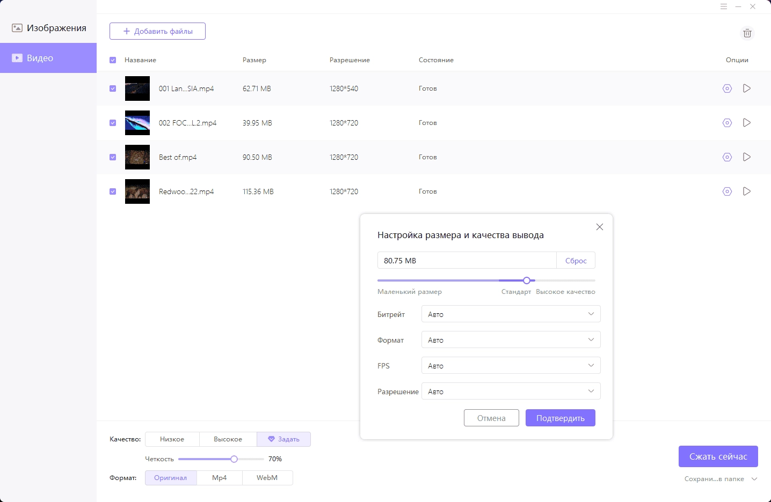Open the Разрешение dropdown in dialog
This screenshot has width=771, height=502.
click(x=511, y=391)
